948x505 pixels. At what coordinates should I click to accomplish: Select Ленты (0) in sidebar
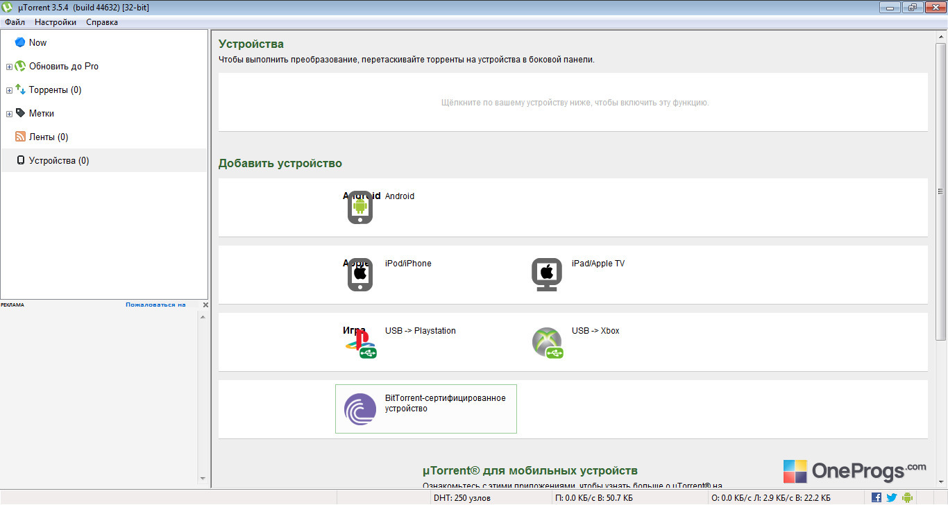tap(49, 137)
